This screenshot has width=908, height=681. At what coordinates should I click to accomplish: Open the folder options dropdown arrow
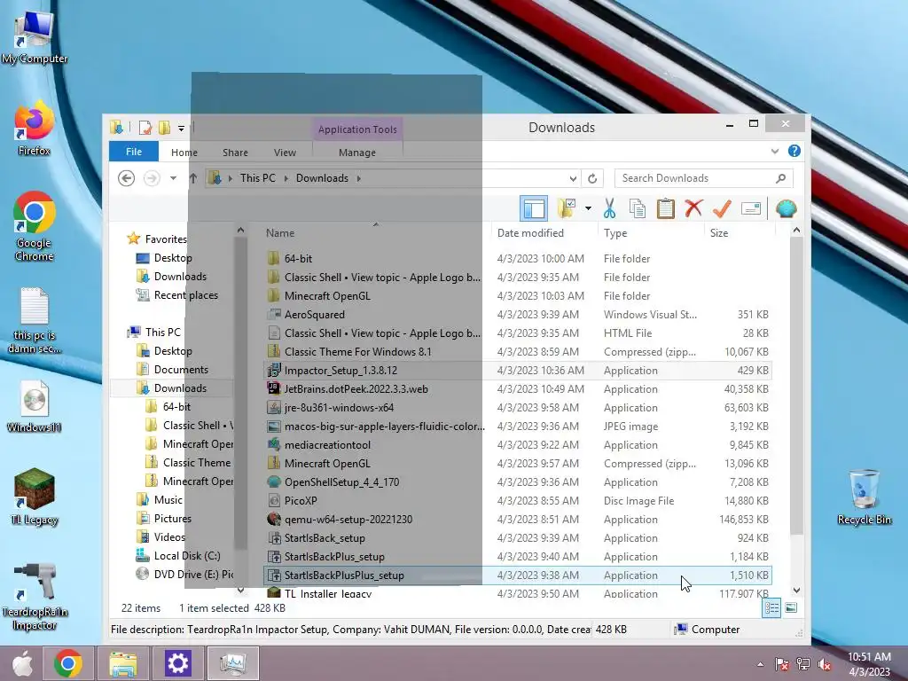click(588, 208)
